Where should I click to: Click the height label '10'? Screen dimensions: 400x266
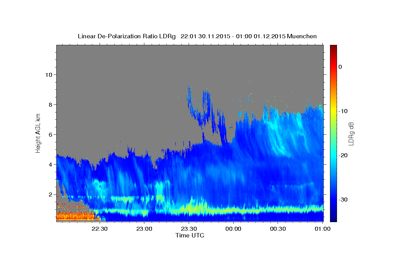tap(48, 74)
